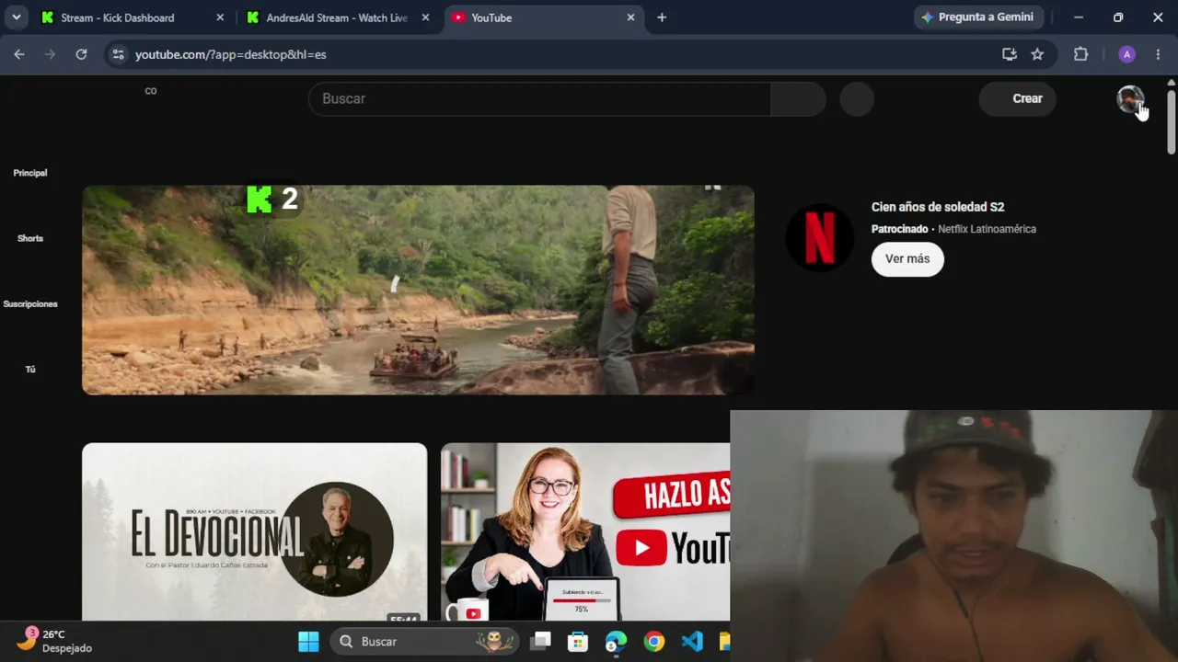
Task: Click the taskbar Buscar search box
Action: 424,641
